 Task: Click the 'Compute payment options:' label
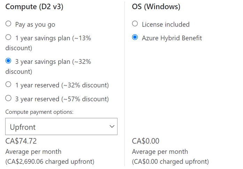39,112
